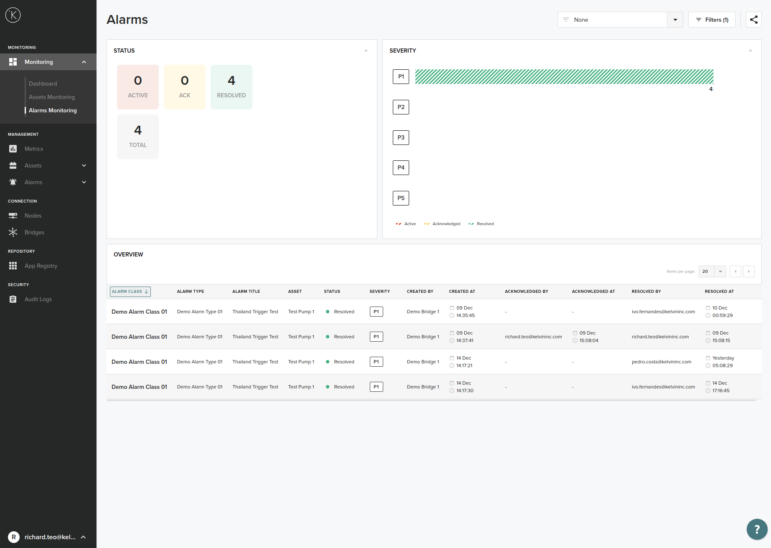771x548 pixels.
Task: Open the help question mark button
Action: (x=757, y=529)
